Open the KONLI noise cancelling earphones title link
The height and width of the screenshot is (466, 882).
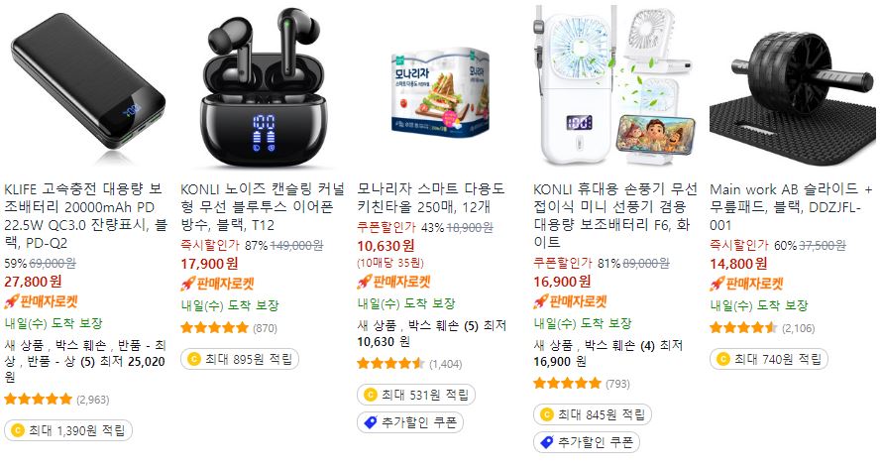click(263, 207)
